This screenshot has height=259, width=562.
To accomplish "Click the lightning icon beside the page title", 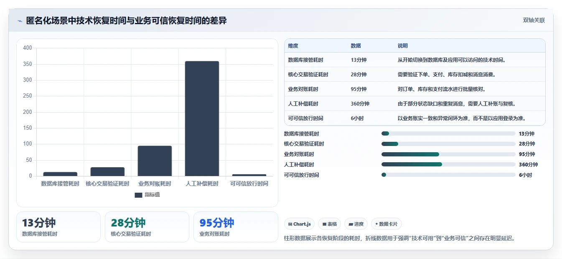I will (20, 21).
